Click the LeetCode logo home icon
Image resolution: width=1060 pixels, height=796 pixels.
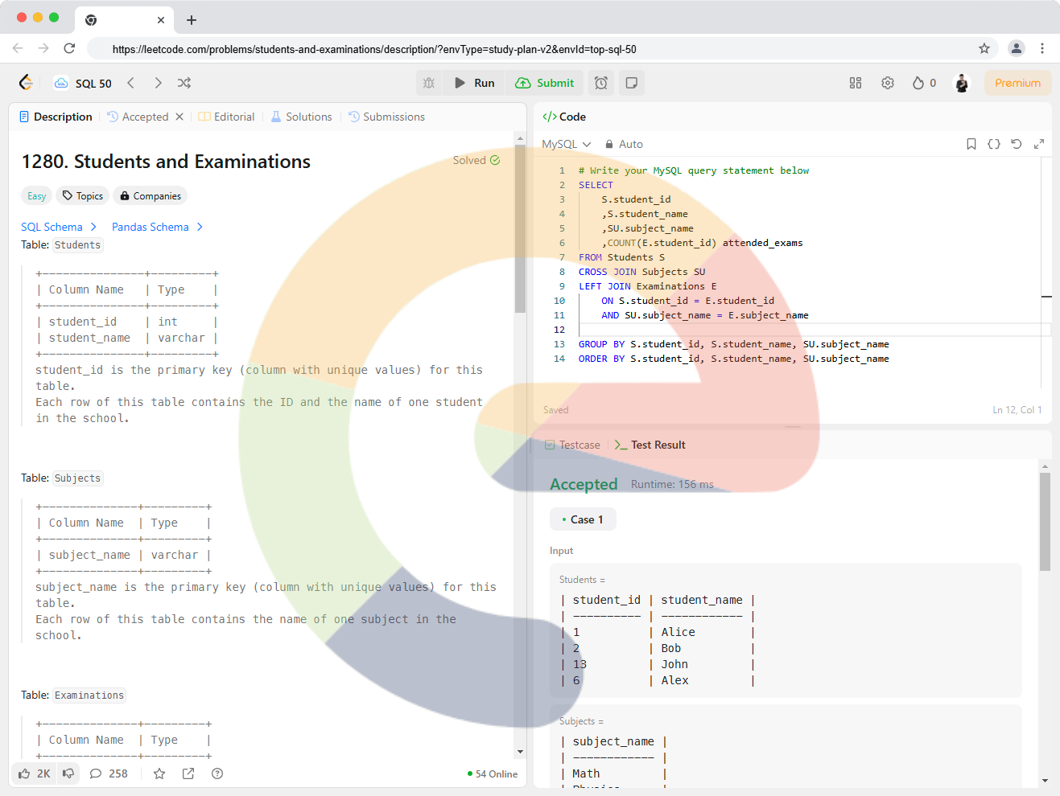pos(26,83)
